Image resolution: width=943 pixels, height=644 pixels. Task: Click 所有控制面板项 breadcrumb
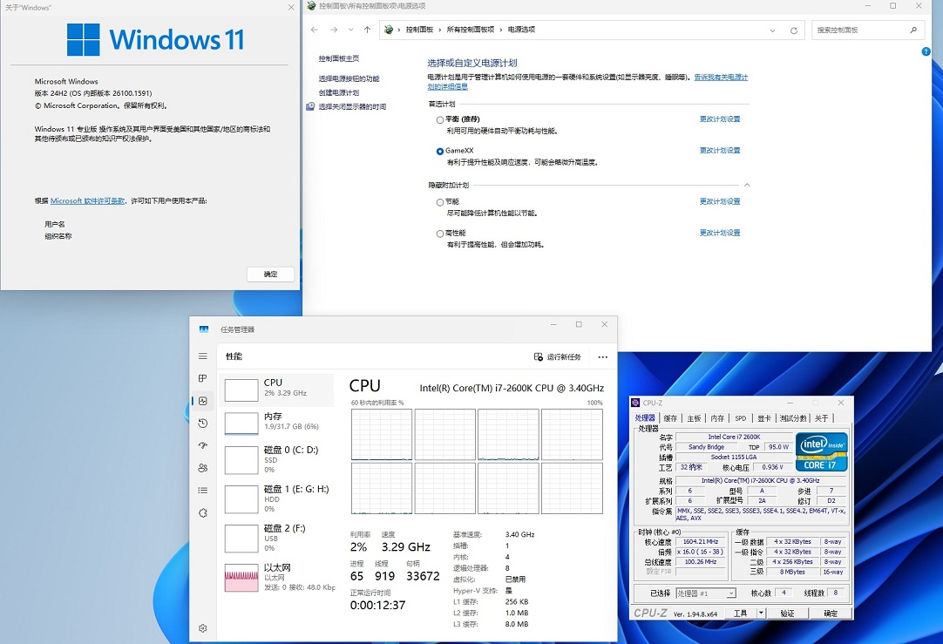click(x=471, y=30)
